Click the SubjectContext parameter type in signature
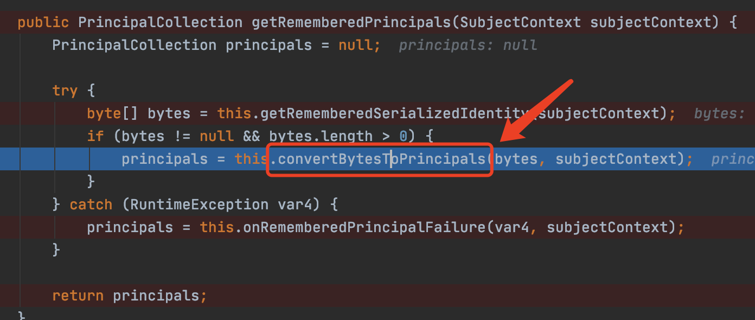The height and width of the screenshot is (320, 755). 520,23
